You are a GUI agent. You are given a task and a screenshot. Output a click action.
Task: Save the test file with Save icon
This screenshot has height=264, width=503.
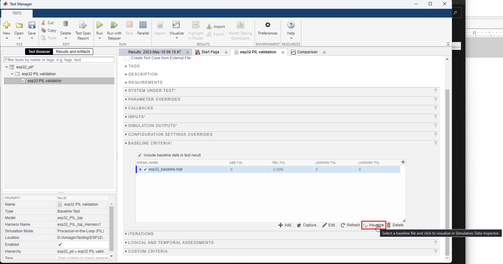click(32, 25)
